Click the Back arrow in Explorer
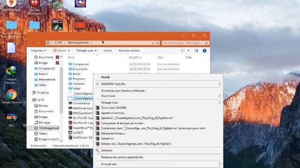The width and height of the screenshot is (300, 168). (x=31, y=43)
